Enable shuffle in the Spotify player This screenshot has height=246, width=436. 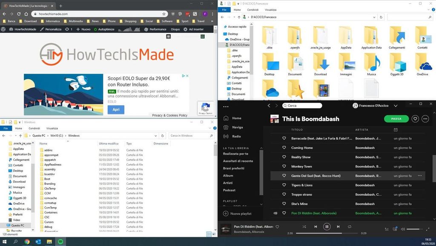point(304,226)
